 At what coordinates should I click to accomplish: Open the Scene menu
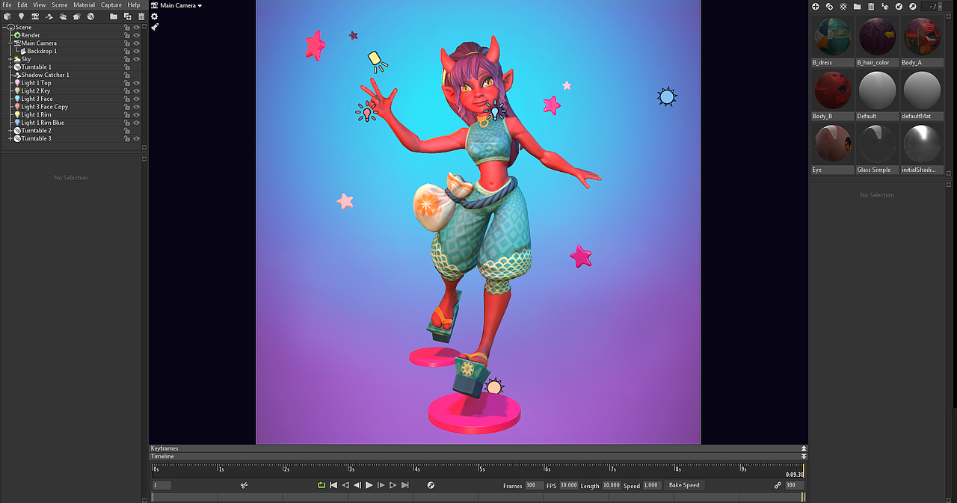[x=60, y=5]
